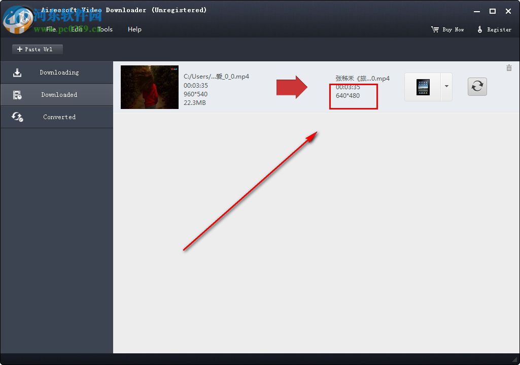The height and width of the screenshot is (365, 520).
Task: Click the Converted conversion icon
Action: 17,117
